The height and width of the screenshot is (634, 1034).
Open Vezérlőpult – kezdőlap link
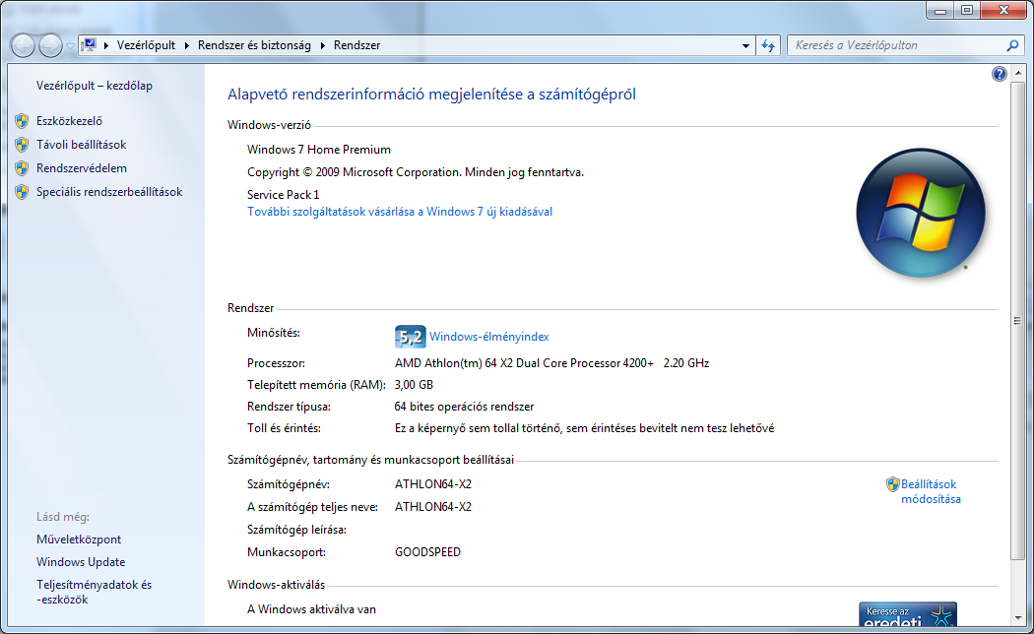pos(95,86)
